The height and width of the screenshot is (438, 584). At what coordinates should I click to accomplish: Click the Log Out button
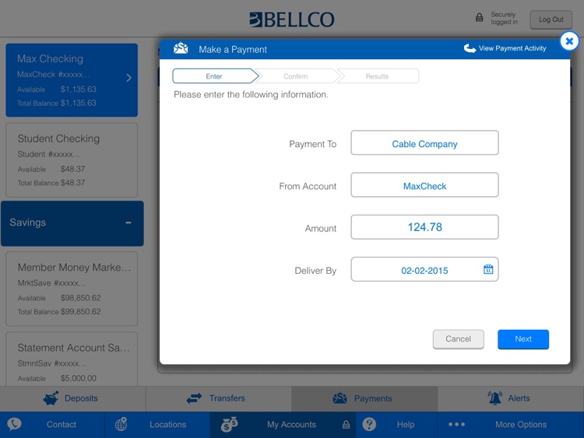(x=551, y=19)
